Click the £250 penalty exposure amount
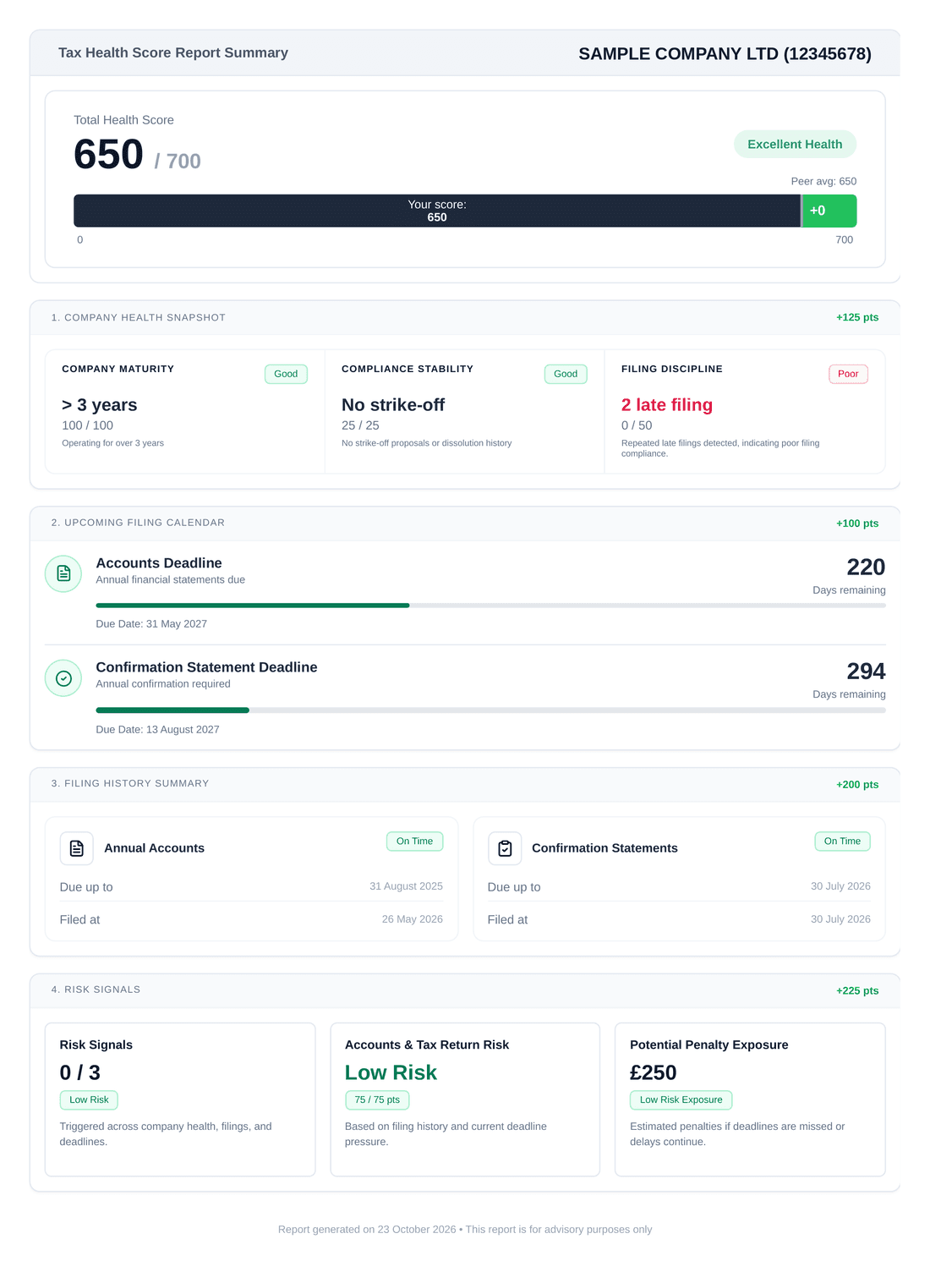Viewport: 930px width, 1261px height. [x=653, y=1072]
